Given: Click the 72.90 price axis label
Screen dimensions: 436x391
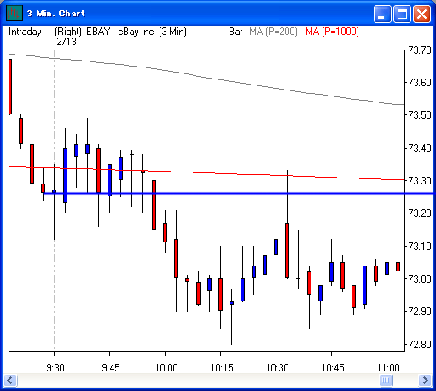Looking at the screenshot, I should [420, 312].
